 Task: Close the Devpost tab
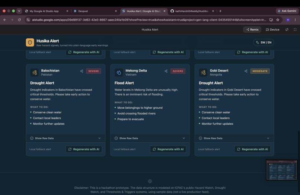click(116, 11)
